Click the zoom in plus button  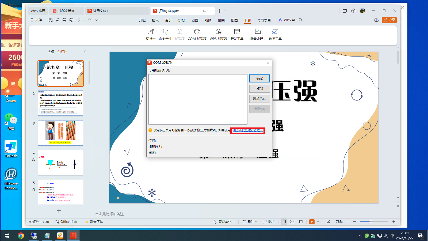click(394, 222)
